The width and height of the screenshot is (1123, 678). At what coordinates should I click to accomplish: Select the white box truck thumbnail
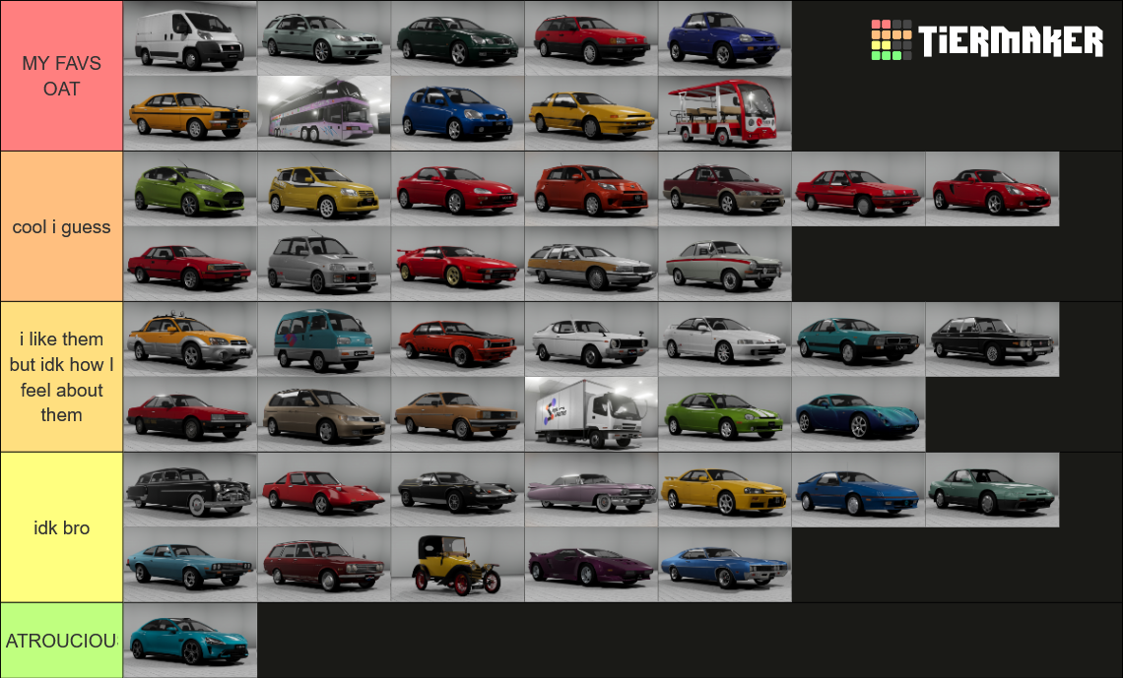point(591,415)
